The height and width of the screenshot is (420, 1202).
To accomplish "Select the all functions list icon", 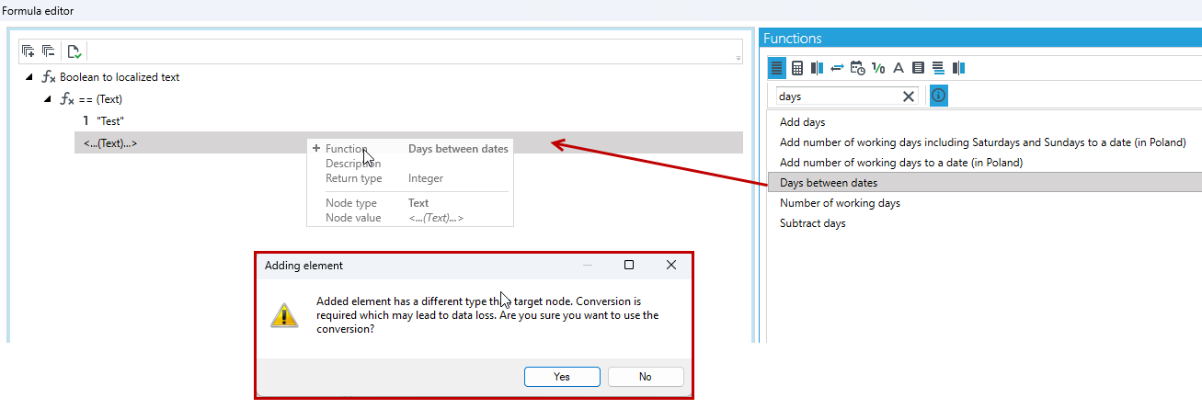I will tap(777, 68).
